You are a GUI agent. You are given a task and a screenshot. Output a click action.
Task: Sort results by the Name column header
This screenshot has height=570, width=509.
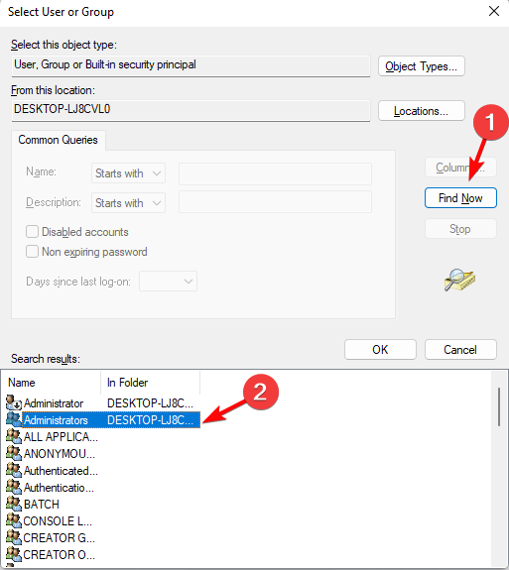click(x=54, y=383)
